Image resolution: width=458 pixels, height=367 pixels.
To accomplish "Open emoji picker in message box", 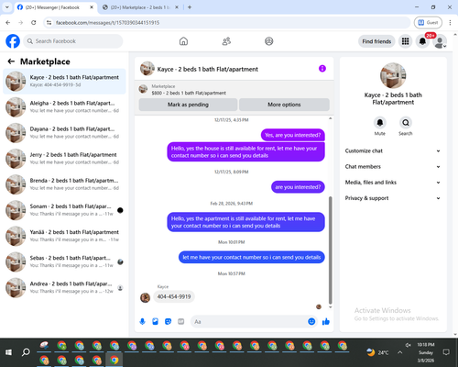I will [311, 321].
